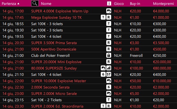177x109 pixels.
Task: Click the lock icon on Club del Poker Freeroll
Action: 109,55
